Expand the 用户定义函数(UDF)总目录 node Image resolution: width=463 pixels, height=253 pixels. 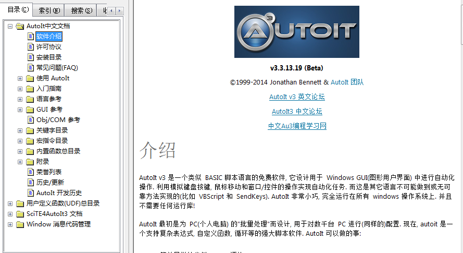tap(10, 203)
